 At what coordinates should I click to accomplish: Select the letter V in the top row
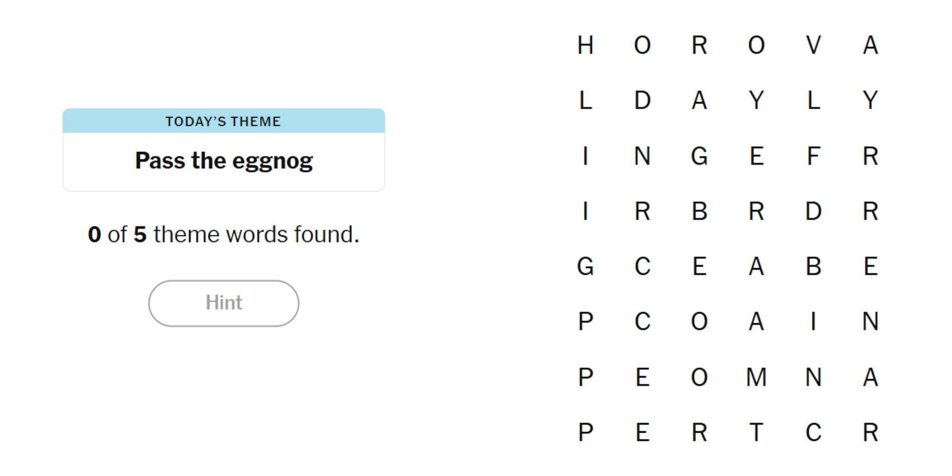[x=813, y=45]
